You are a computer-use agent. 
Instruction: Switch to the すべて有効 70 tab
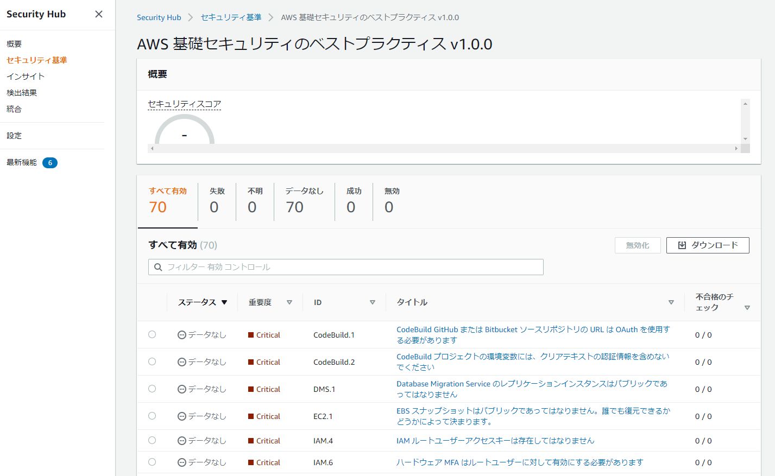coord(168,201)
